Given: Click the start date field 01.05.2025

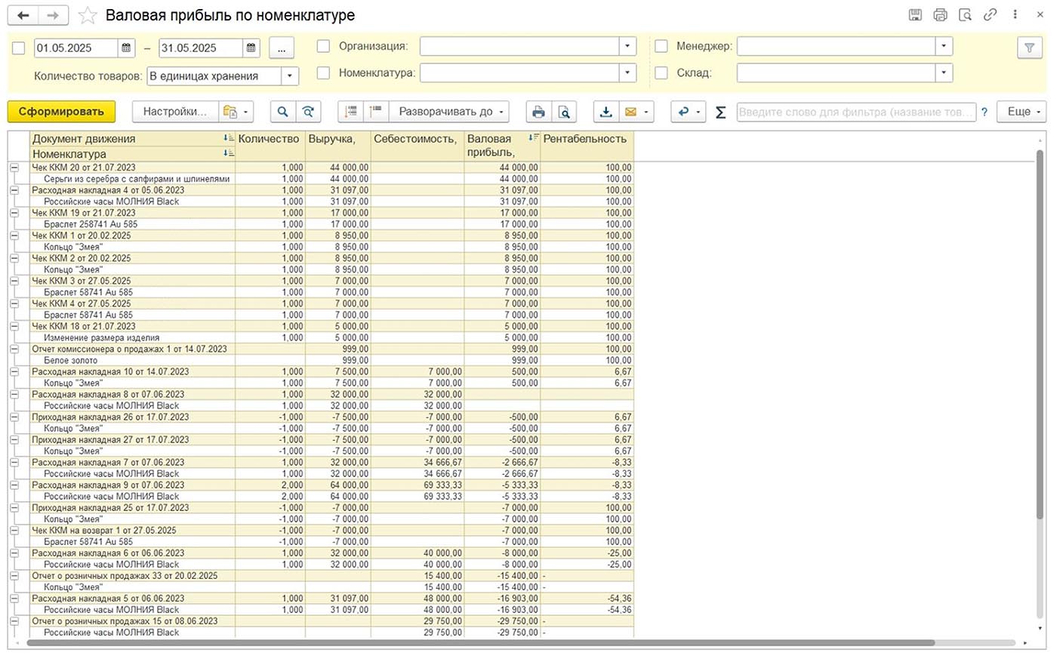Looking at the screenshot, I should (x=76, y=48).
